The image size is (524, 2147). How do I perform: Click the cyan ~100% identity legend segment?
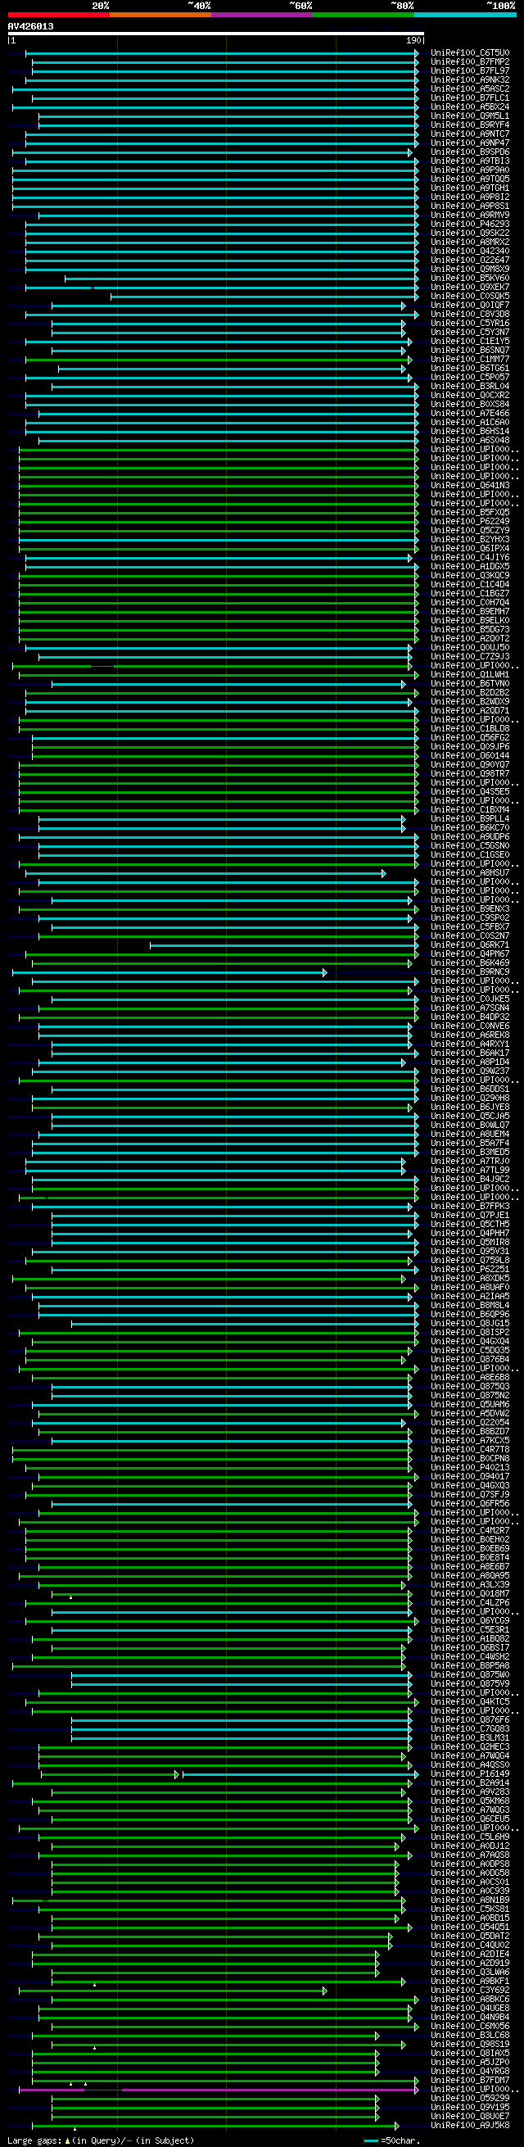pos(465,15)
